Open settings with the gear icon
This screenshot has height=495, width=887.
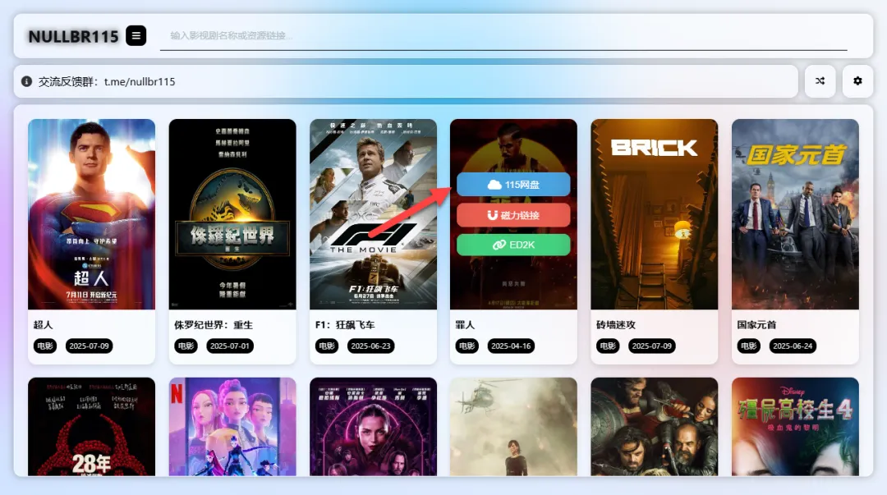coord(857,81)
